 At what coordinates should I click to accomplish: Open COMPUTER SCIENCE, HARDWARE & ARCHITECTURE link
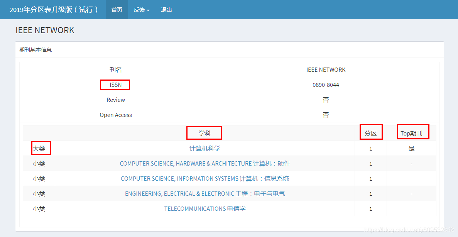click(205, 164)
